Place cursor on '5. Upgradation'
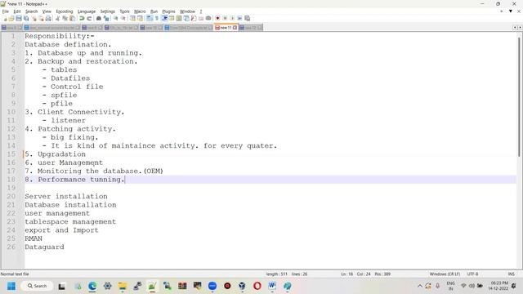The width and height of the screenshot is (523, 294). click(x=55, y=154)
